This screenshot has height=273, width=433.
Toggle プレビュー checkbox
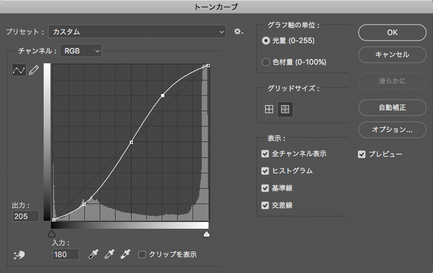[x=362, y=154]
